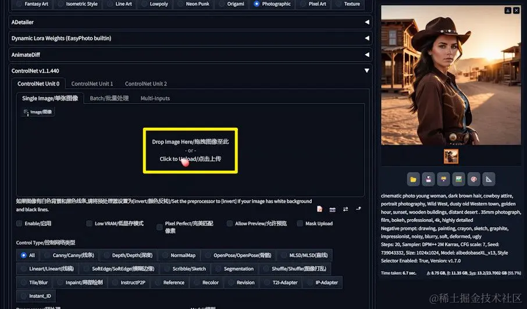
Task: Expand the ADetailer section
Action: 190,22
